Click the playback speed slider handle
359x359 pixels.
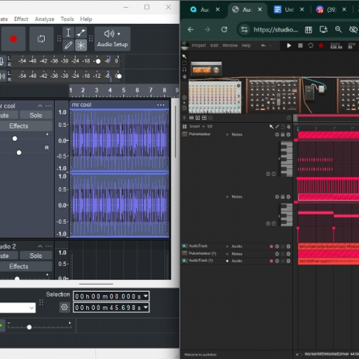(29, 327)
